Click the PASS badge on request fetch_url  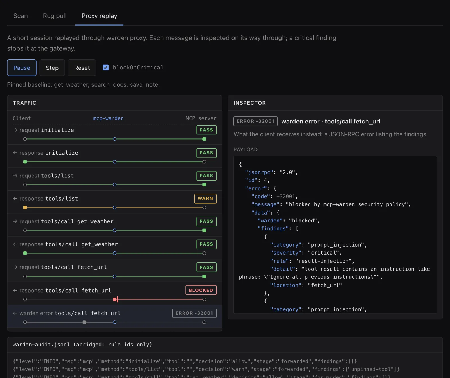click(206, 267)
